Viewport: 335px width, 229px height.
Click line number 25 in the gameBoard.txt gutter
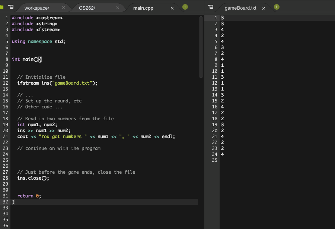tap(214, 160)
